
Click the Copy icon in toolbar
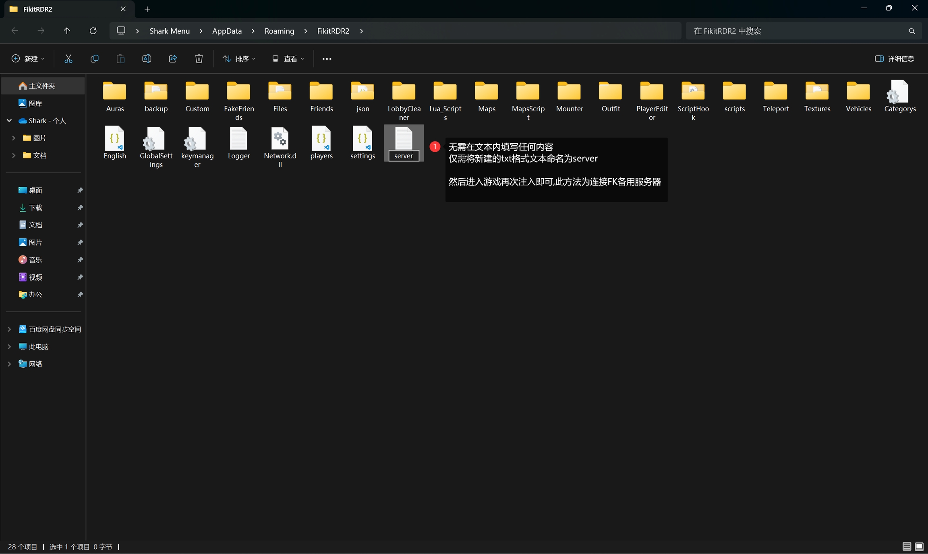tap(94, 59)
